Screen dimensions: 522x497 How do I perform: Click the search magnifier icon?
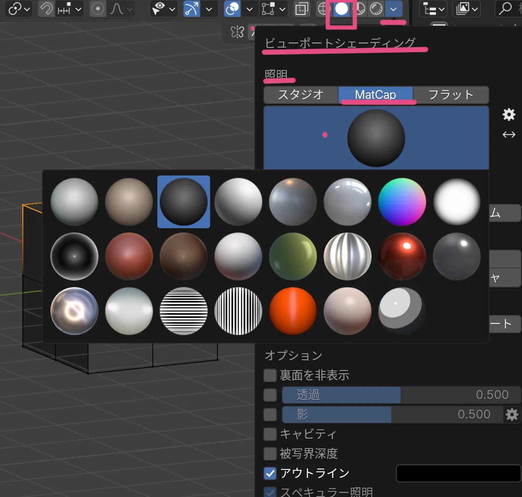(505, 9)
